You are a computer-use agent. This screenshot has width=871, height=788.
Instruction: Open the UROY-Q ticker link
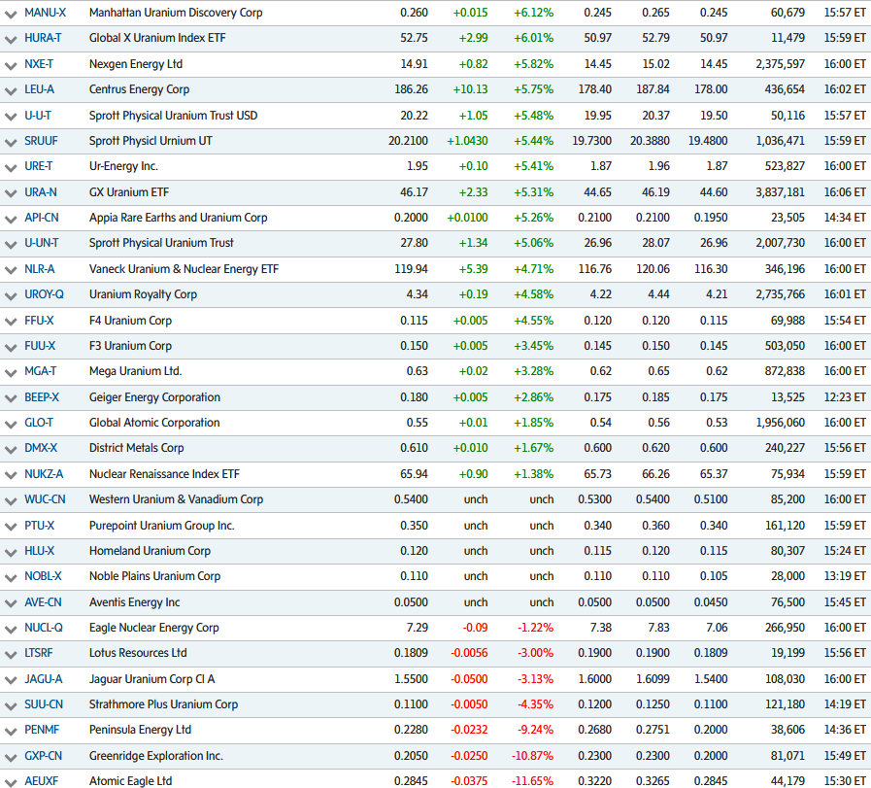pos(44,294)
